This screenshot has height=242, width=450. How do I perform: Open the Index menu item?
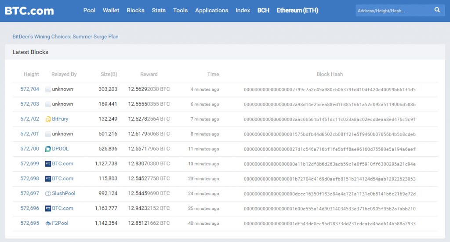click(x=243, y=11)
